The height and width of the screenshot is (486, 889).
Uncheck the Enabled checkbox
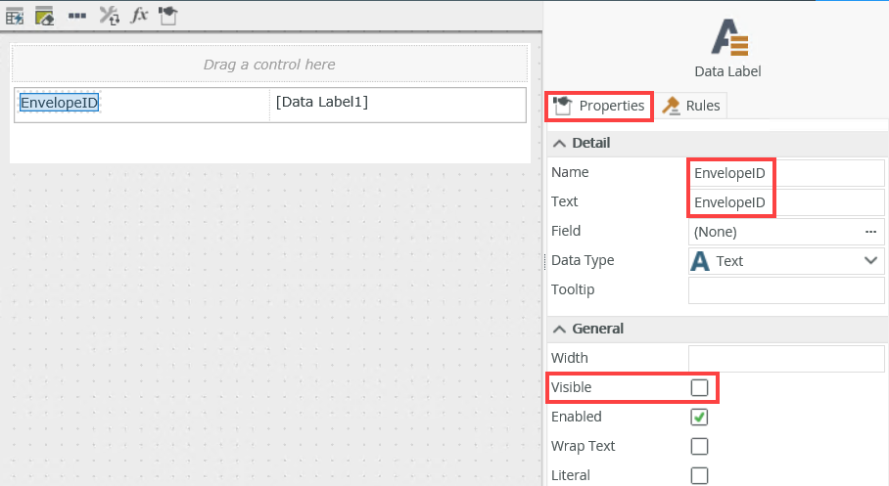click(x=699, y=417)
